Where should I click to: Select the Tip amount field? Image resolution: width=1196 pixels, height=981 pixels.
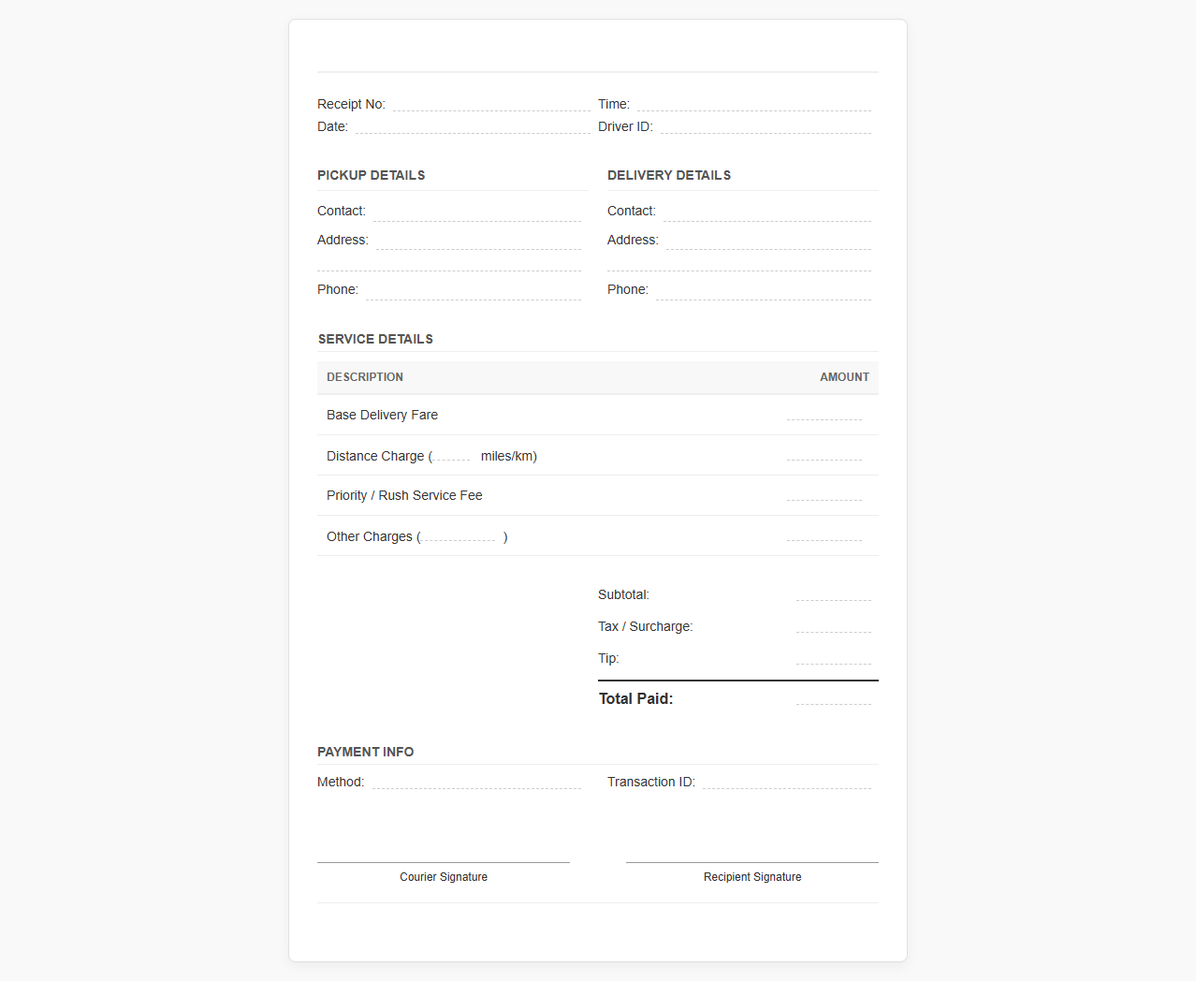click(834, 656)
